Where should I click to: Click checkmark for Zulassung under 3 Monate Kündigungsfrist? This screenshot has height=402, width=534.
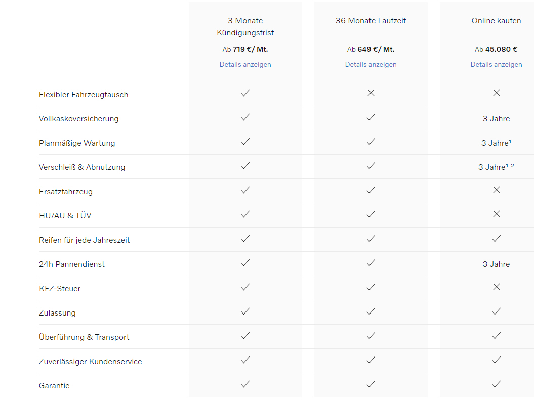pyautogui.click(x=245, y=311)
